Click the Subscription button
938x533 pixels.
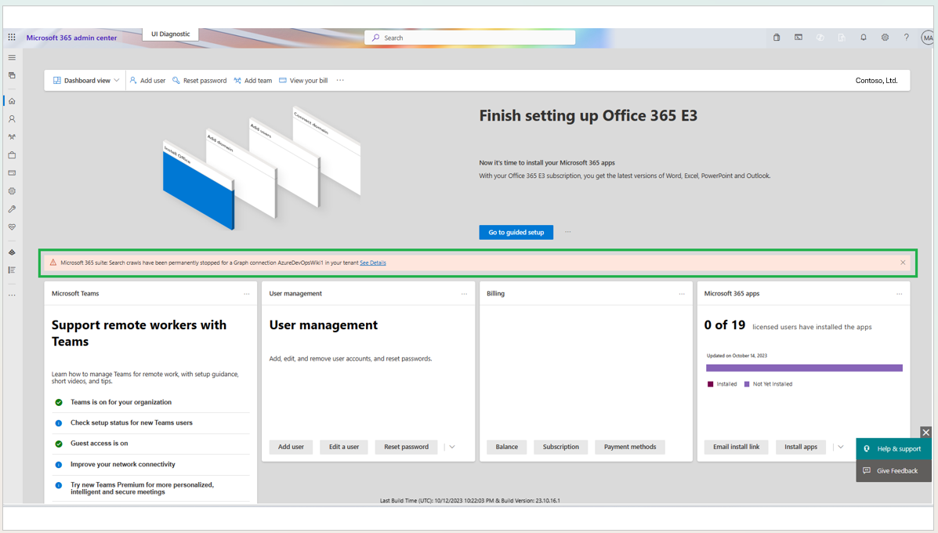click(560, 447)
